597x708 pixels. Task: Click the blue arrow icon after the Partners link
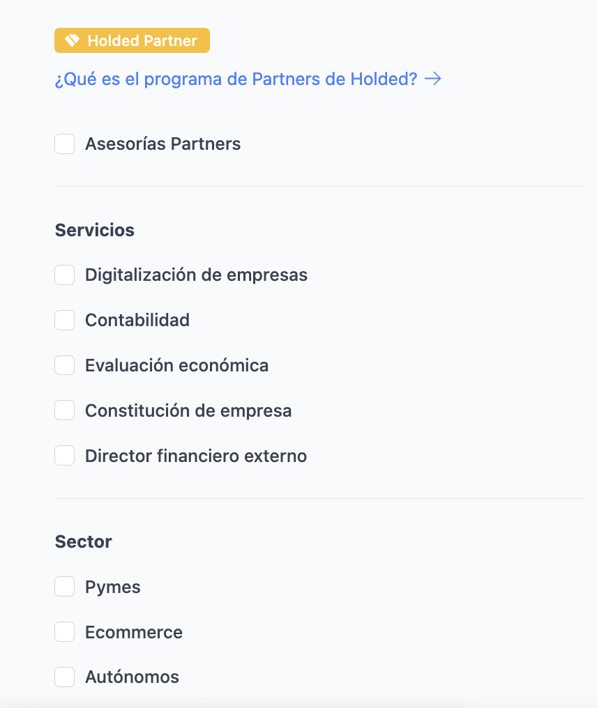pyautogui.click(x=434, y=79)
